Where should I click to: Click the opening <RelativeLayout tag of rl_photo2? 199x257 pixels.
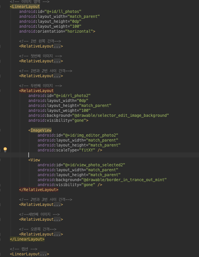point(36,91)
